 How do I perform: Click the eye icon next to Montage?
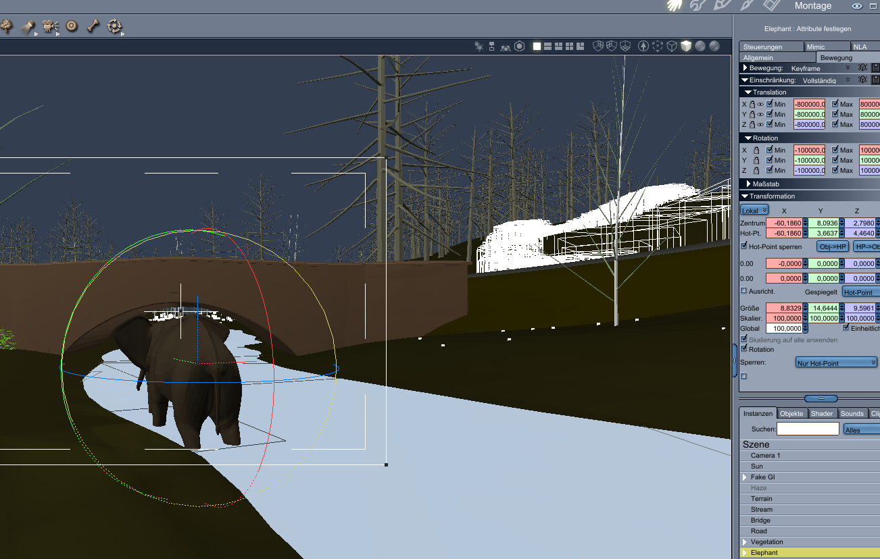tap(857, 6)
